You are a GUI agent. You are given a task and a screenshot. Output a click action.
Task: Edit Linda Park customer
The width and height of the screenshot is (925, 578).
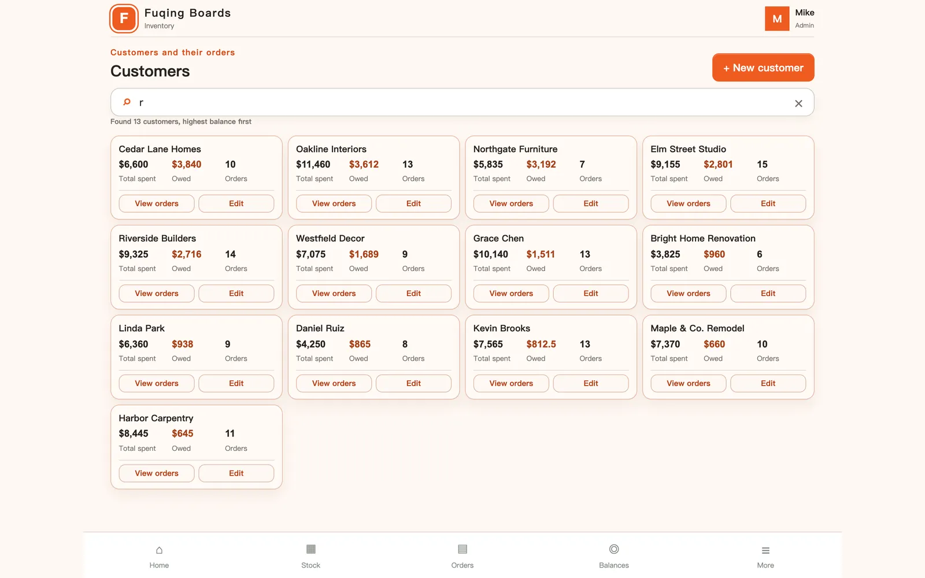pyautogui.click(x=236, y=383)
